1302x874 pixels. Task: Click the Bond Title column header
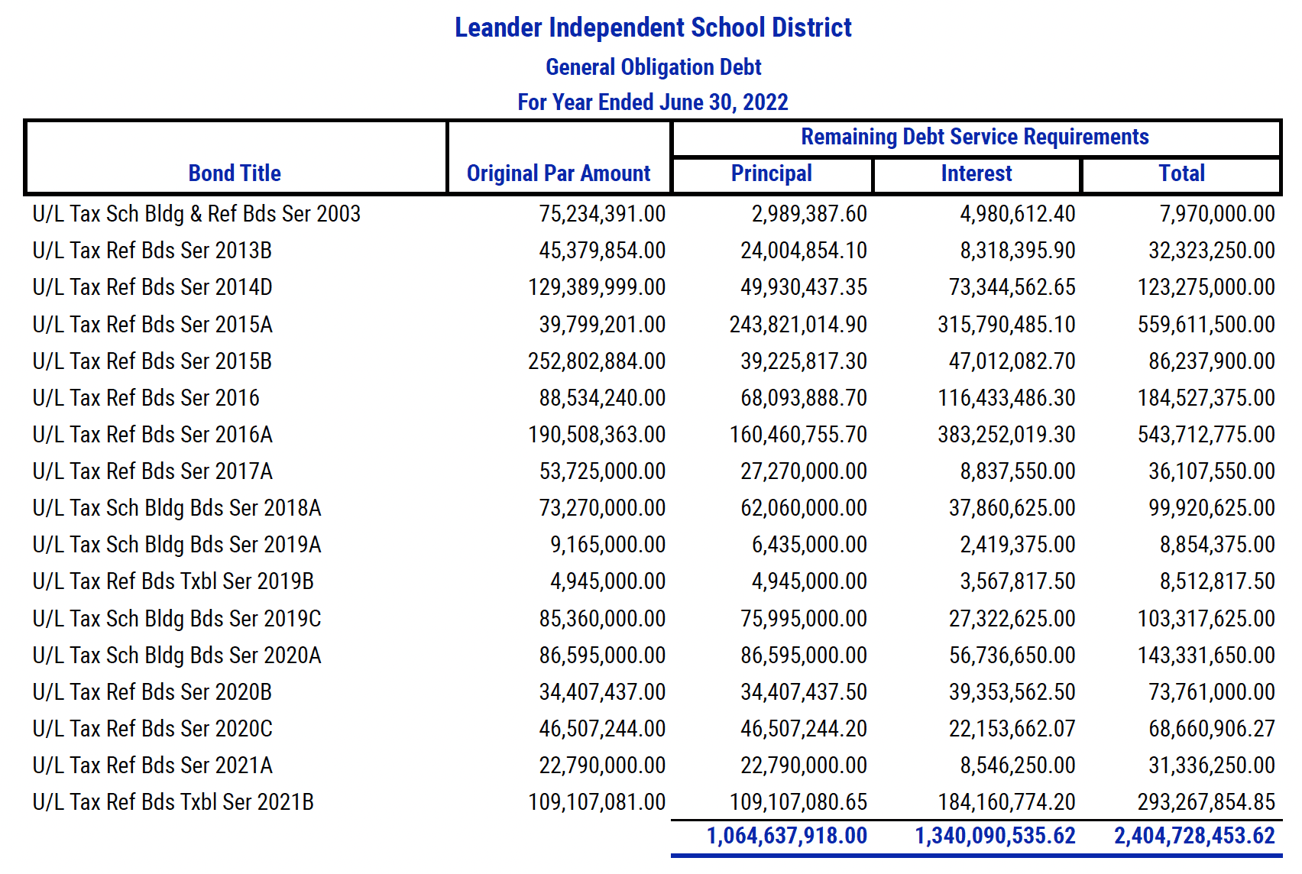coord(235,173)
